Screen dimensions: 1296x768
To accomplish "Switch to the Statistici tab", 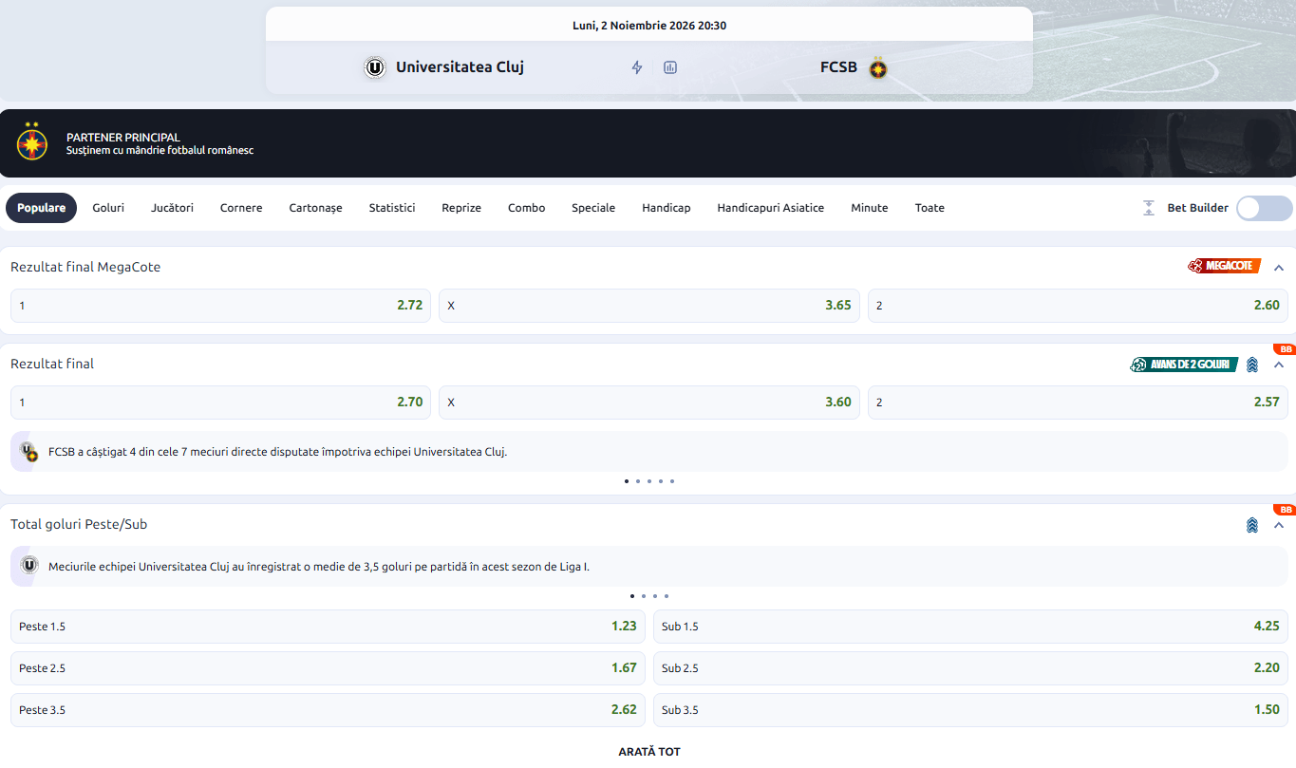I will click(x=392, y=208).
